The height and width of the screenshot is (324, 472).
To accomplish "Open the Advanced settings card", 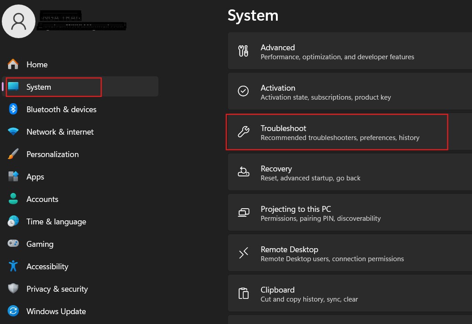I will pyautogui.click(x=350, y=51).
